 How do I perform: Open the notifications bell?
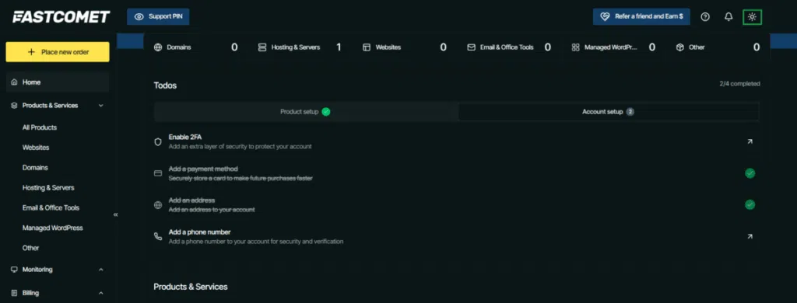point(729,17)
